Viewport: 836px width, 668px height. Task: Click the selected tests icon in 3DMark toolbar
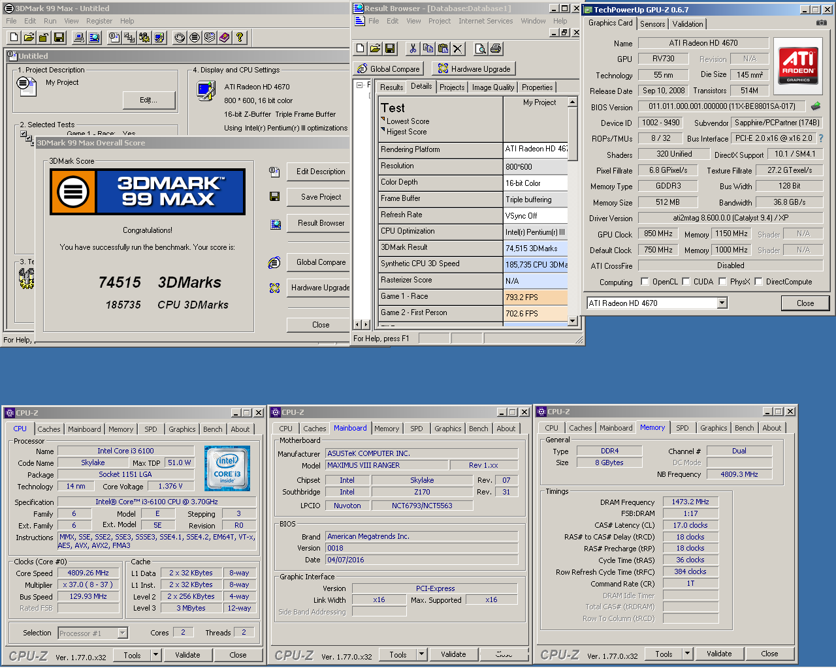[x=129, y=38]
